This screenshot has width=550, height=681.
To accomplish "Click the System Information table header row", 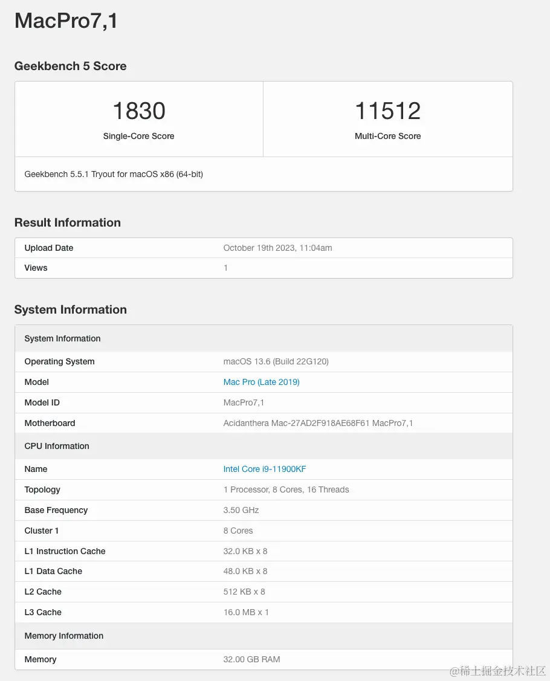I will pyautogui.click(x=264, y=338).
